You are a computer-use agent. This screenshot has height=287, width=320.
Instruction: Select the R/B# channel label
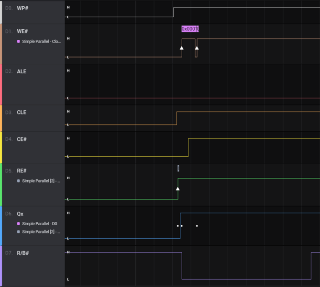coord(22,253)
